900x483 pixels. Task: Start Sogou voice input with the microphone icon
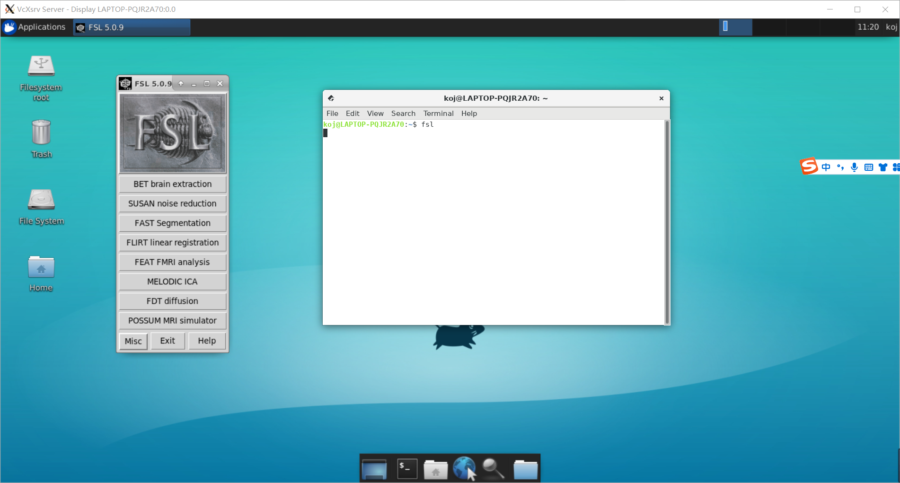tap(854, 167)
